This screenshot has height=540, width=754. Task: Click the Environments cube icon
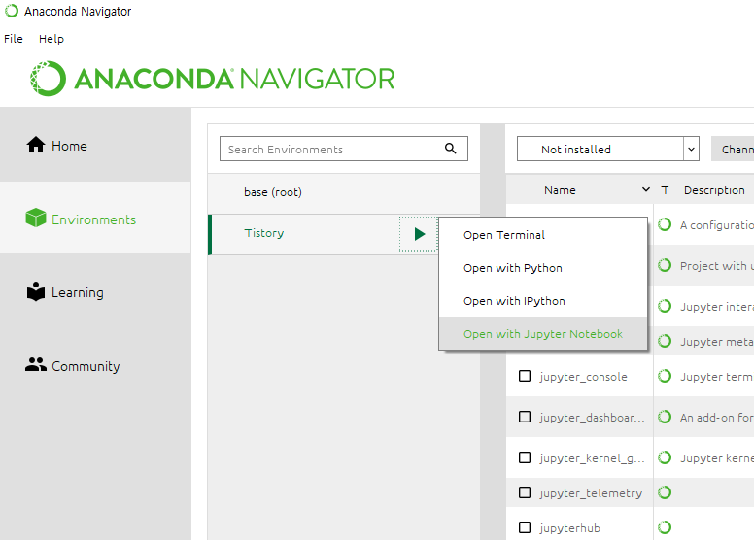tap(36, 218)
